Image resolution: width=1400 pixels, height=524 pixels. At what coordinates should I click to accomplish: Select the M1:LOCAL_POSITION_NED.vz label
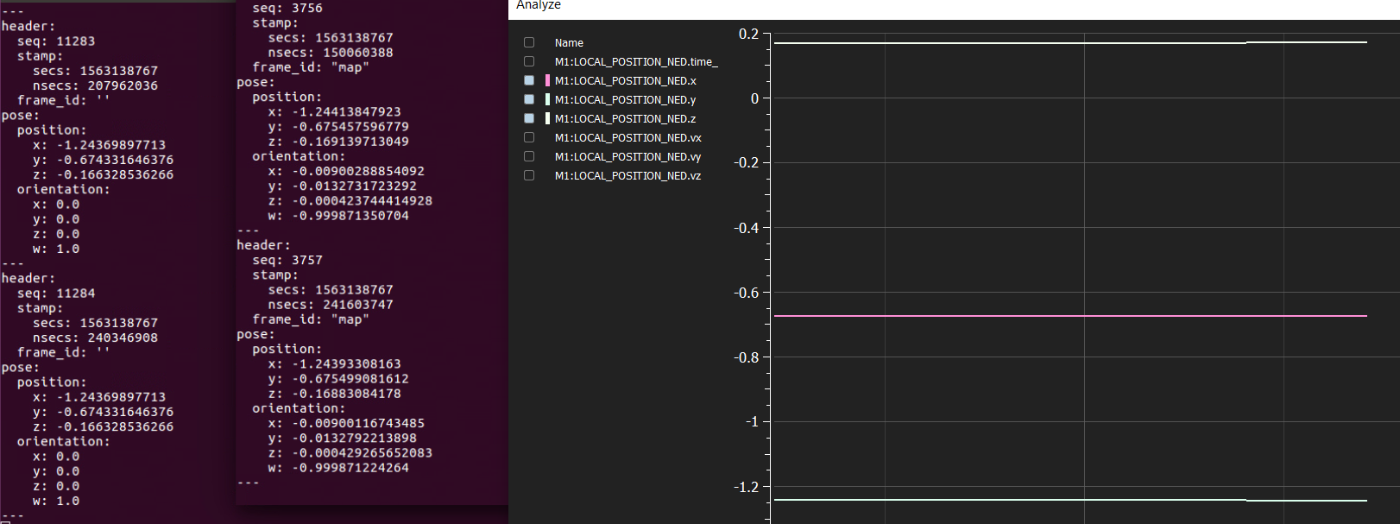tap(628, 176)
